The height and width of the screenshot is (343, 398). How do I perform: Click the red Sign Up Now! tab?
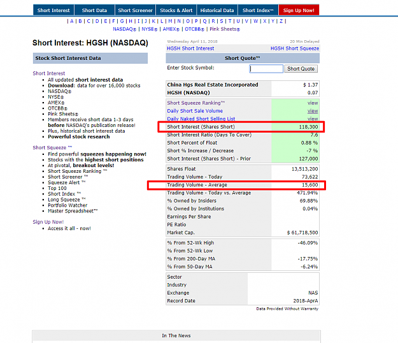click(x=299, y=10)
